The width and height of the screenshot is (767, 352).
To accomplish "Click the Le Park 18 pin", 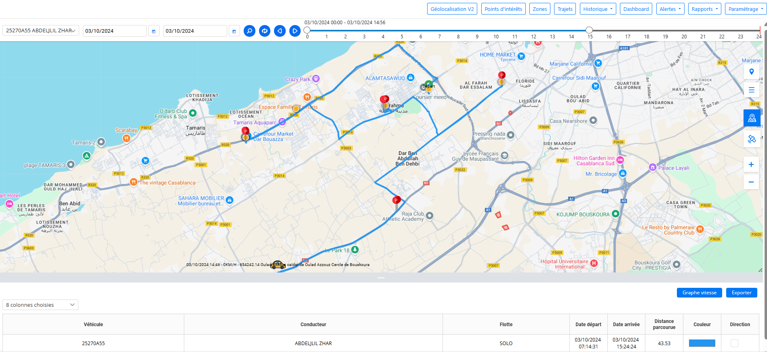I will point(355,250).
